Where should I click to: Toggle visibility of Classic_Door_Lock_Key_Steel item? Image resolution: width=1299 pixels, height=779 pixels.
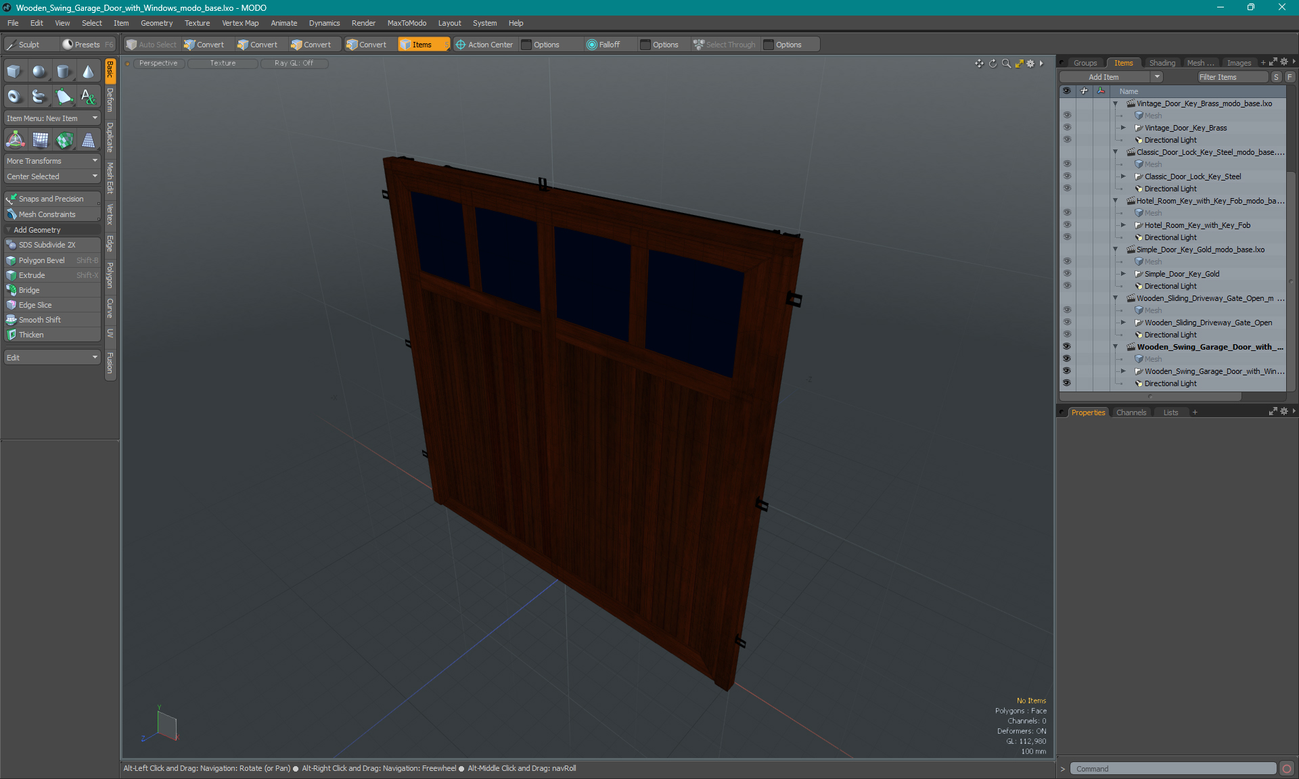[x=1067, y=176]
